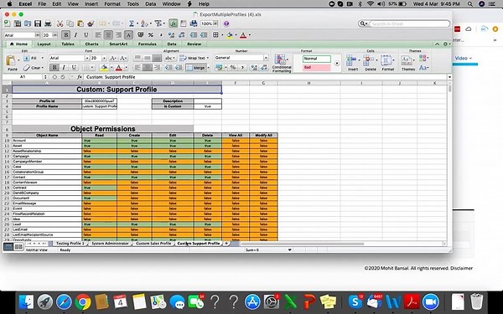Click the Save floppy disk icon
This screenshot has height=314, width=503.
click(38, 23)
